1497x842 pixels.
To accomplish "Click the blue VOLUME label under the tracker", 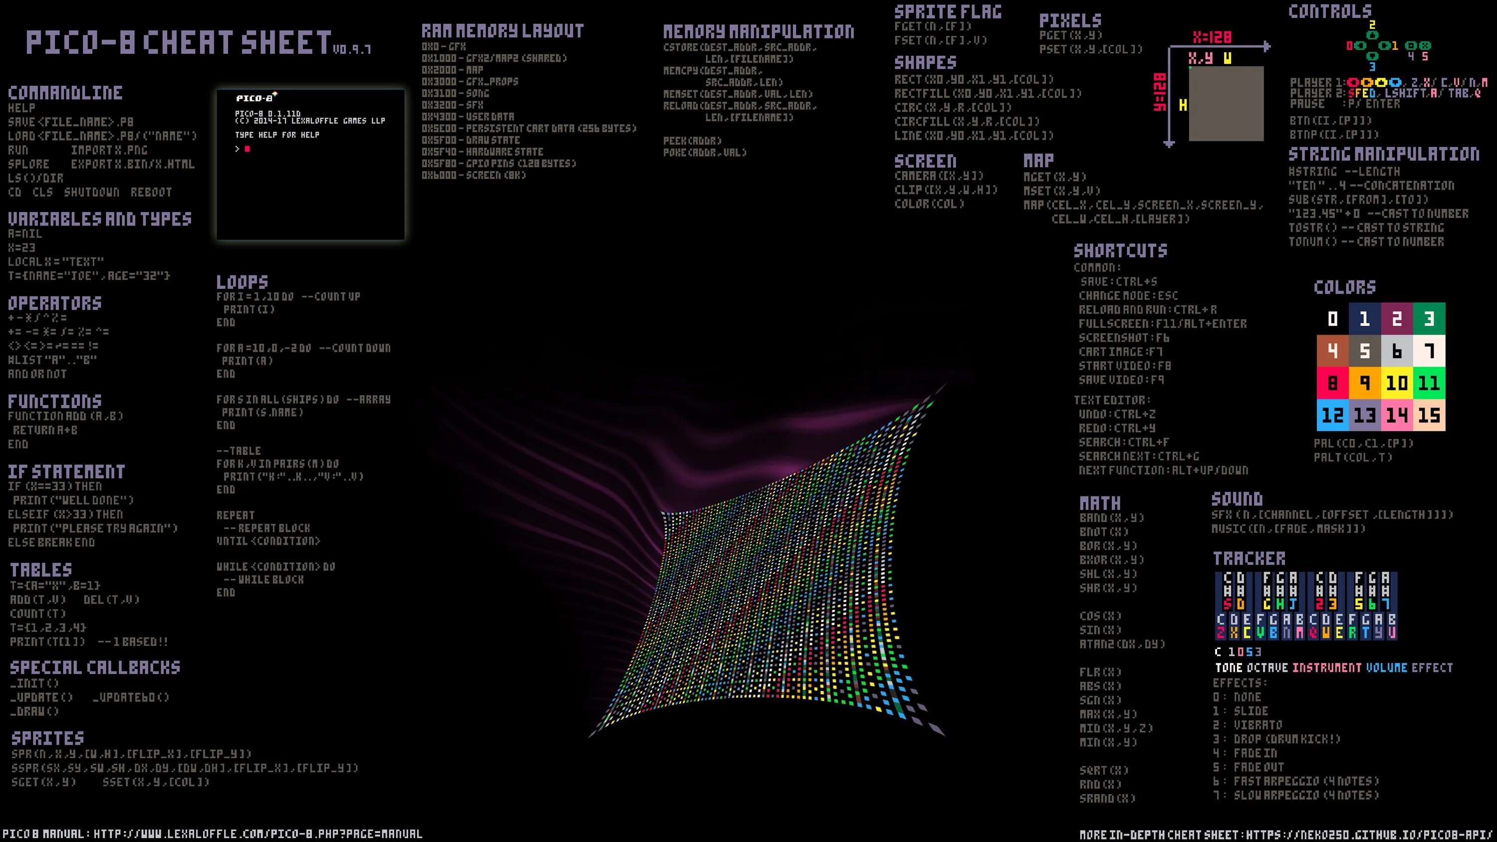I will (x=1386, y=668).
